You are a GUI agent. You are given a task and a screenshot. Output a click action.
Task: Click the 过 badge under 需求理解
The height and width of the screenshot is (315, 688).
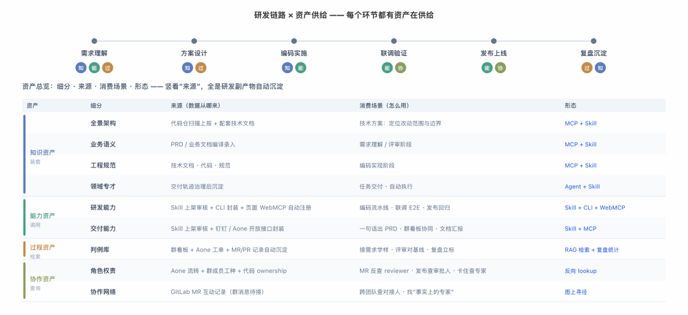(x=108, y=67)
